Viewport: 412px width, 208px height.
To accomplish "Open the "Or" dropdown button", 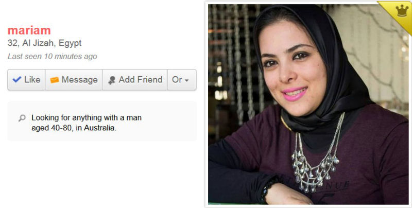I will [x=182, y=80].
